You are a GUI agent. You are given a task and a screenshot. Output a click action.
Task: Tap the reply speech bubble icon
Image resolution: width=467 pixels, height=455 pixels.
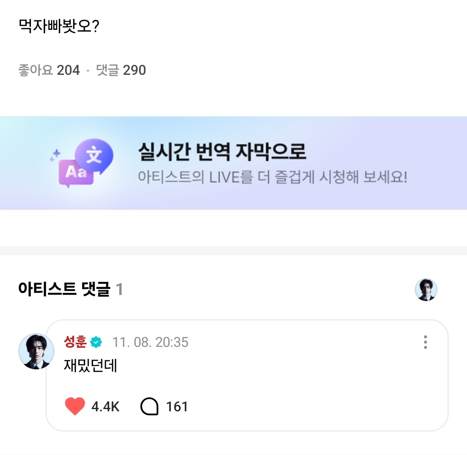click(150, 407)
